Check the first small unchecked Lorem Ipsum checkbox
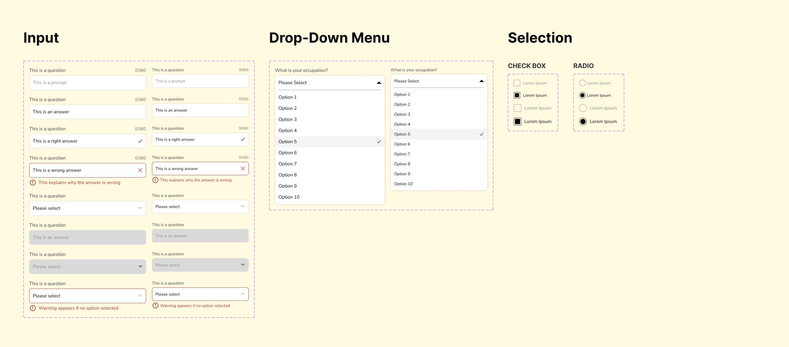789x347 pixels. coord(517,83)
